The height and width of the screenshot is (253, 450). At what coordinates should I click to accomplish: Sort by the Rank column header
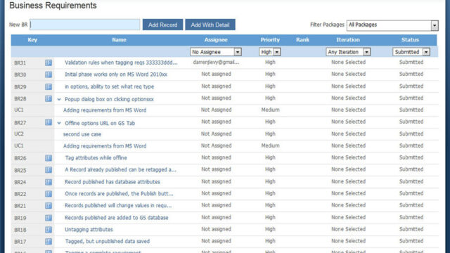point(302,40)
